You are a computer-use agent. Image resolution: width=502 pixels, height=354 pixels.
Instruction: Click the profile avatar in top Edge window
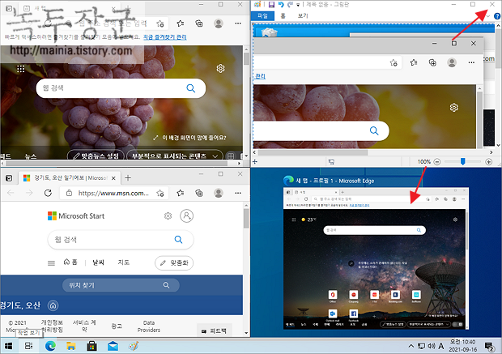219,23
